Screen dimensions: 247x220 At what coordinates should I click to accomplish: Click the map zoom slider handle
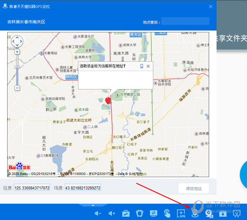(x=17, y=67)
